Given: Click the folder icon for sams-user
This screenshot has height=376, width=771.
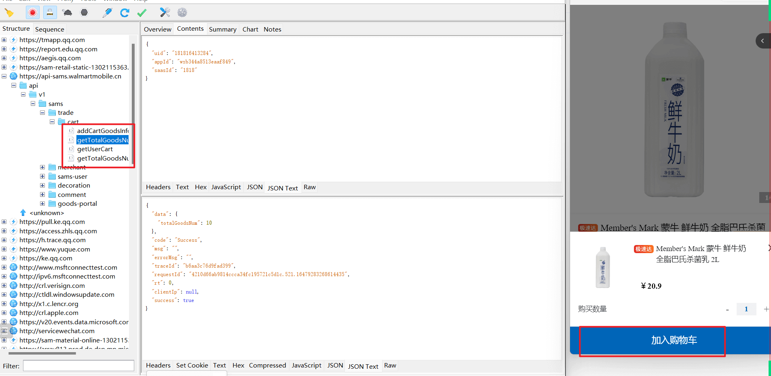Looking at the screenshot, I should (52, 176).
